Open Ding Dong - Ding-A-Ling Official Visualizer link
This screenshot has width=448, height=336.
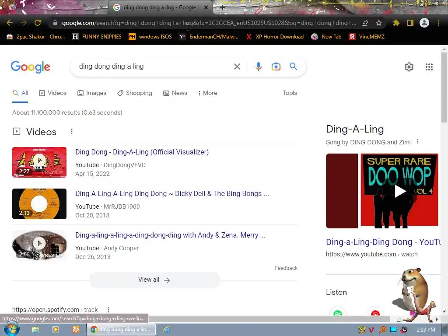[142, 152]
